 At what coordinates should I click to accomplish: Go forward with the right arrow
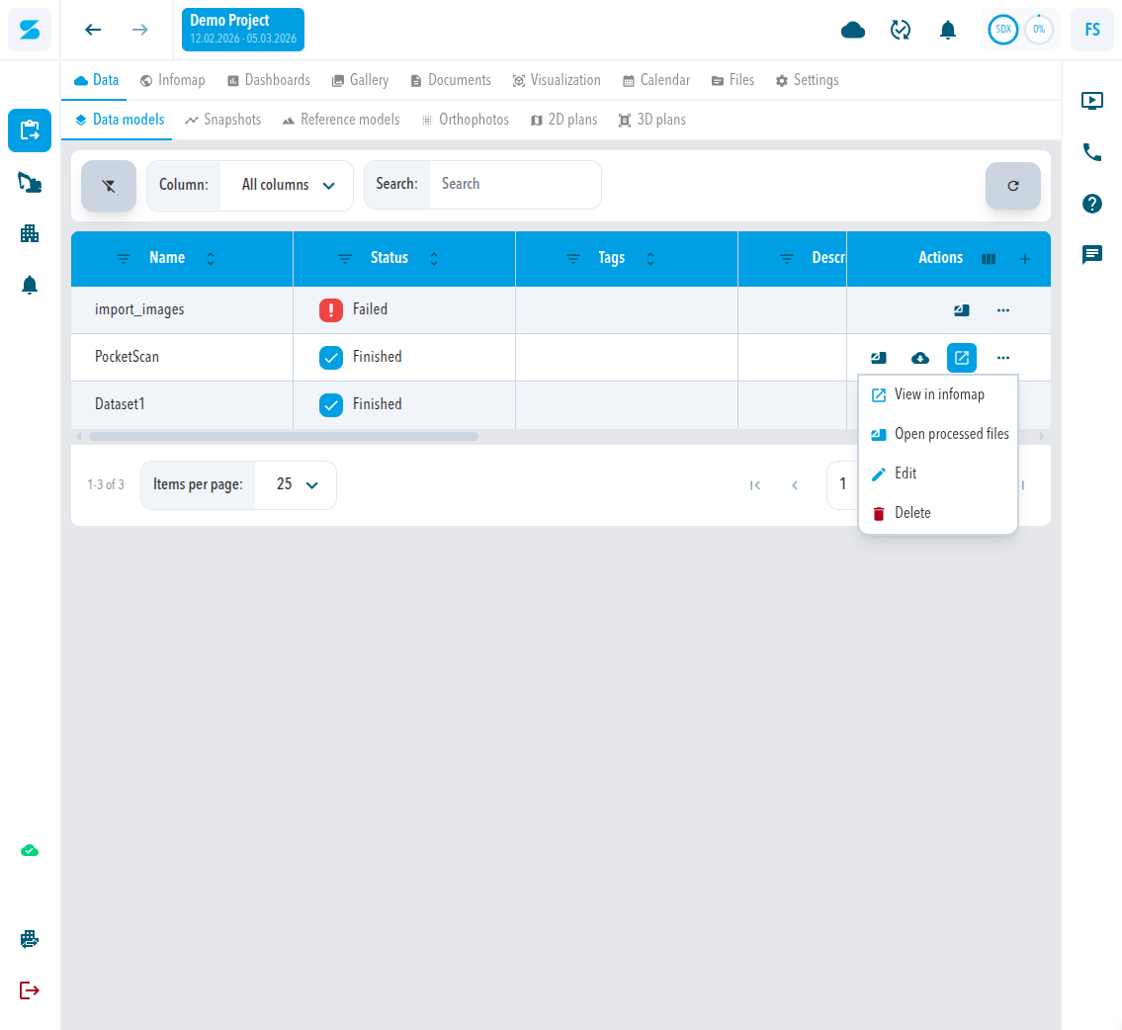pyautogui.click(x=140, y=30)
